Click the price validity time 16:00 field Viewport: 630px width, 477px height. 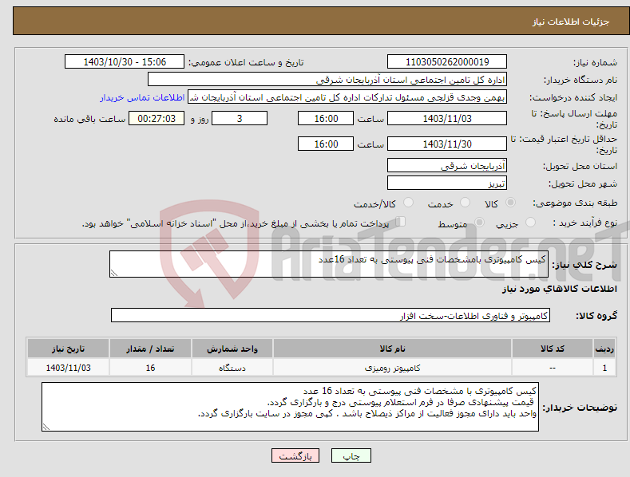(326, 144)
